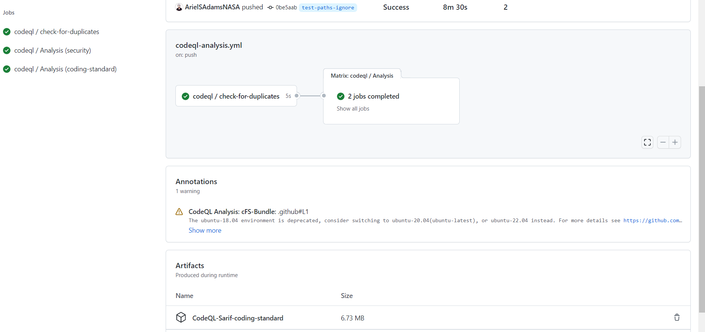The image size is (705, 332).
Task: Expand Show all jobs in matrix
Action: click(x=353, y=109)
